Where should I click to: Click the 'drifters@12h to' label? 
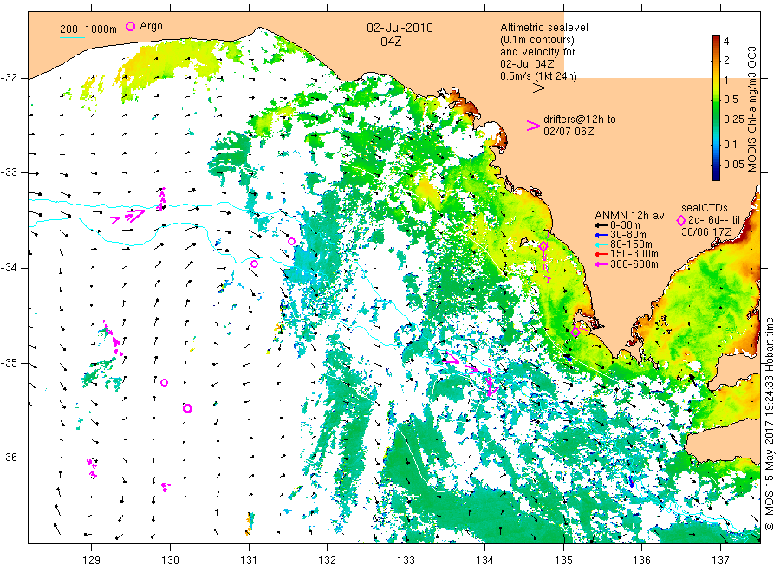click(x=580, y=120)
